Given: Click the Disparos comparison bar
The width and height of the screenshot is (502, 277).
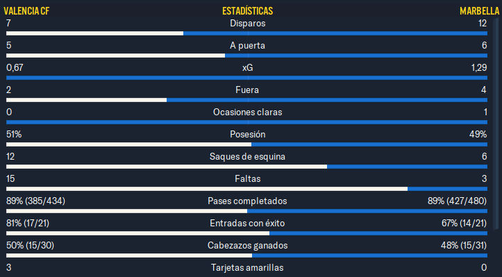Looking at the screenshot, I should 247,33.
